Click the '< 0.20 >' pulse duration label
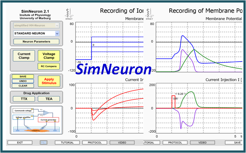Viewport: 246px width, 153px height. [181, 94]
